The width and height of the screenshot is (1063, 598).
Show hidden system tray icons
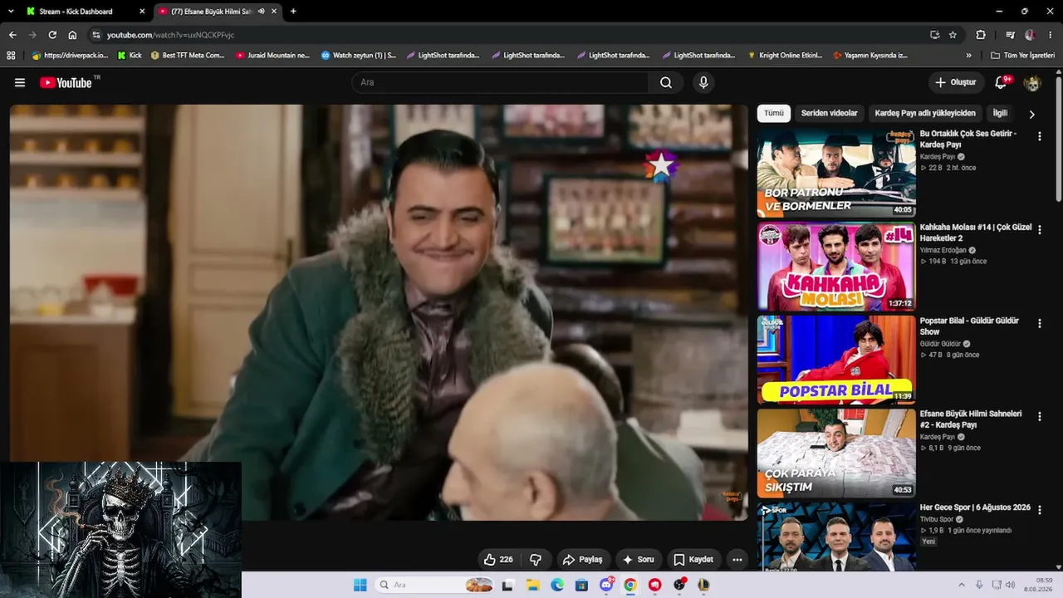[962, 585]
